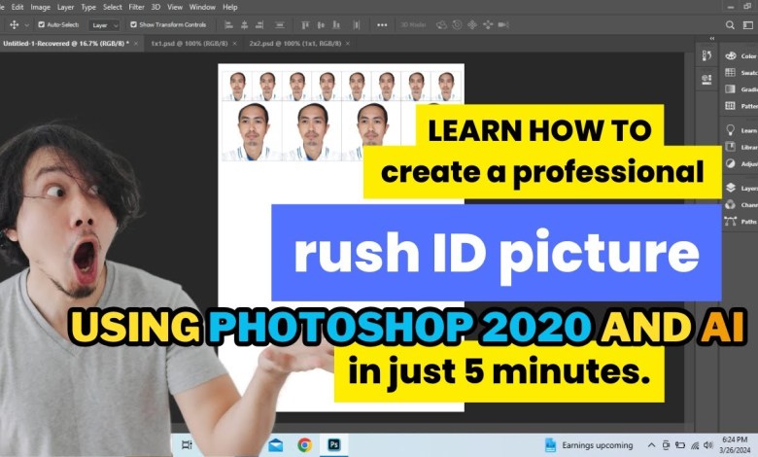
Task: Click the Photoshop icon in the taskbar
Action: pos(333,444)
